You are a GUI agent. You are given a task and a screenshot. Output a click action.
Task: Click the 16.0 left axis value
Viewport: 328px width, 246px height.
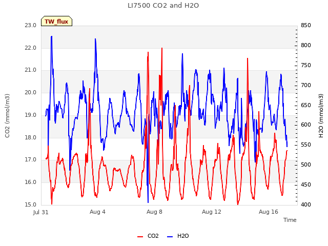pyautogui.click(x=31, y=182)
